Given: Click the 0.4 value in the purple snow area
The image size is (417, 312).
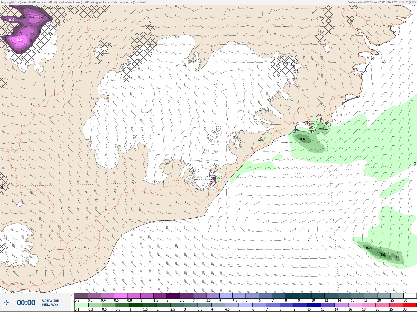Looking at the screenshot, I should point(12,20).
